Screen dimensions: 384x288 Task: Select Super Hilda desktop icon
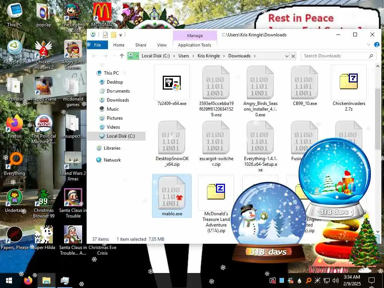43,238
